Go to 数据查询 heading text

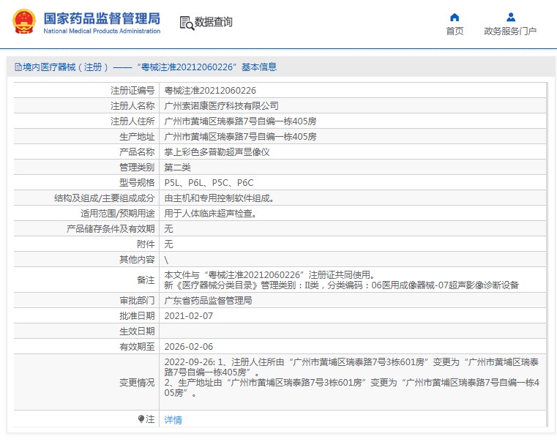pyautogui.click(x=214, y=23)
